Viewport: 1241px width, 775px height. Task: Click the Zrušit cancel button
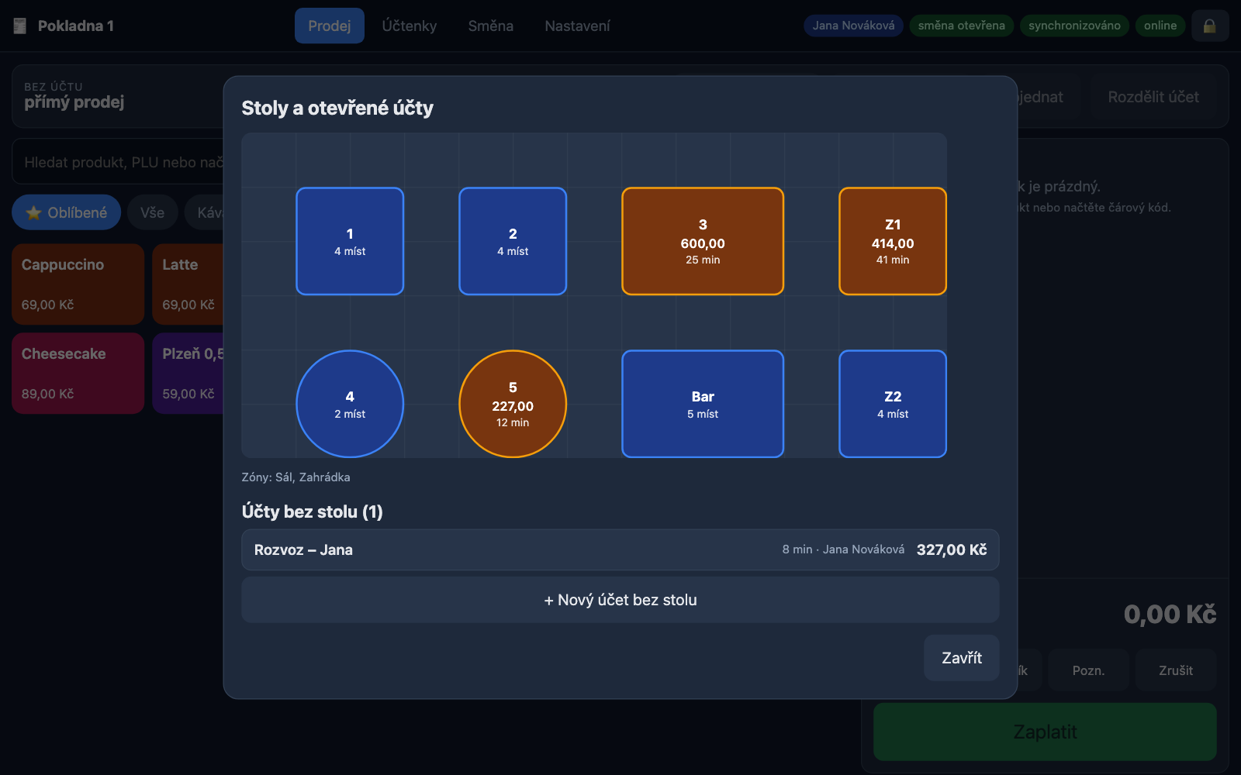tap(1176, 670)
